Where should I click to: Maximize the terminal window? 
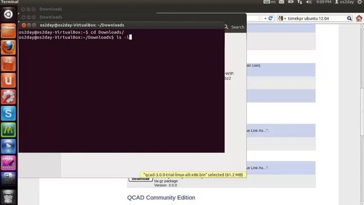pos(34,25)
